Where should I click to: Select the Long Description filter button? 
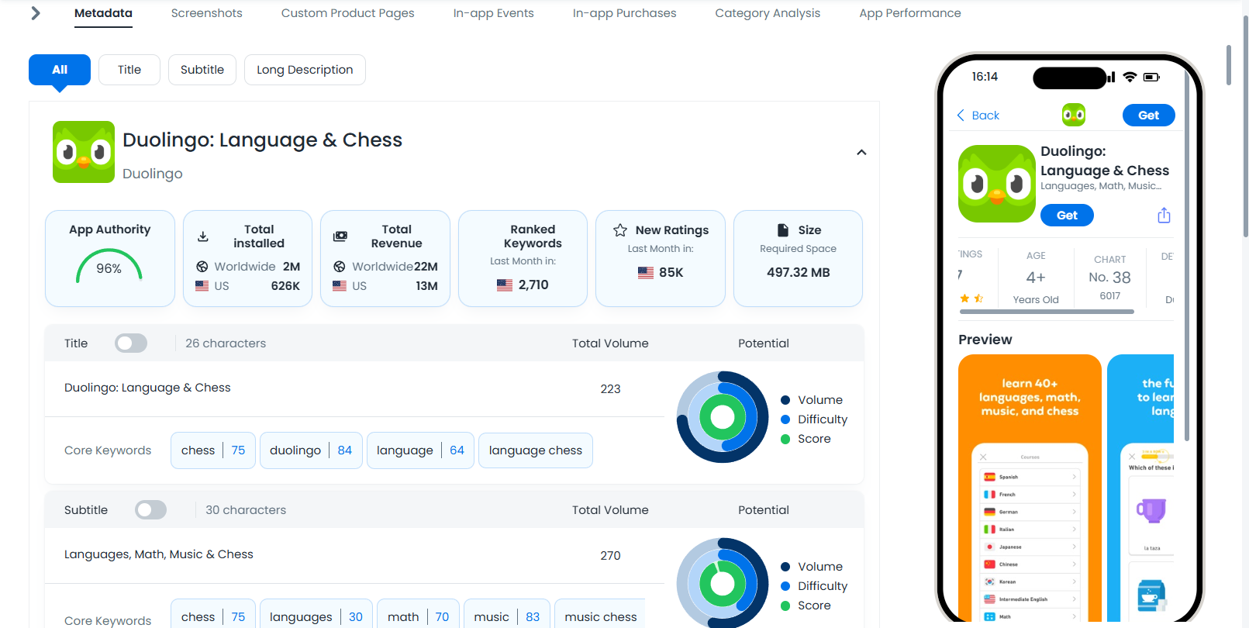tap(305, 70)
